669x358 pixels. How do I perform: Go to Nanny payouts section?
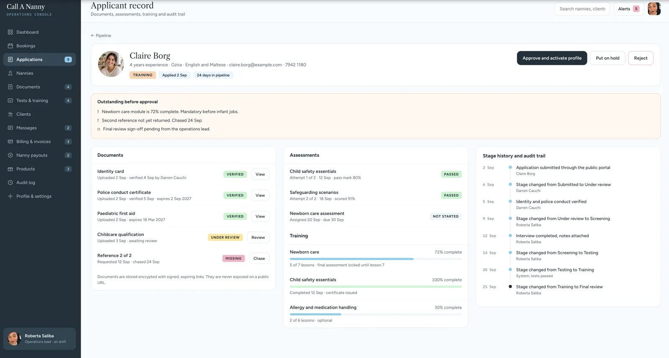(40, 155)
